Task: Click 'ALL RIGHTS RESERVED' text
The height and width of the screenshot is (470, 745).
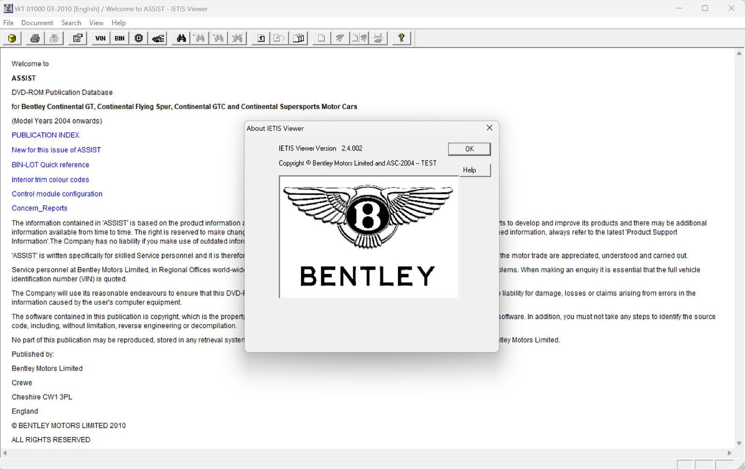Action: pyautogui.click(x=51, y=440)
